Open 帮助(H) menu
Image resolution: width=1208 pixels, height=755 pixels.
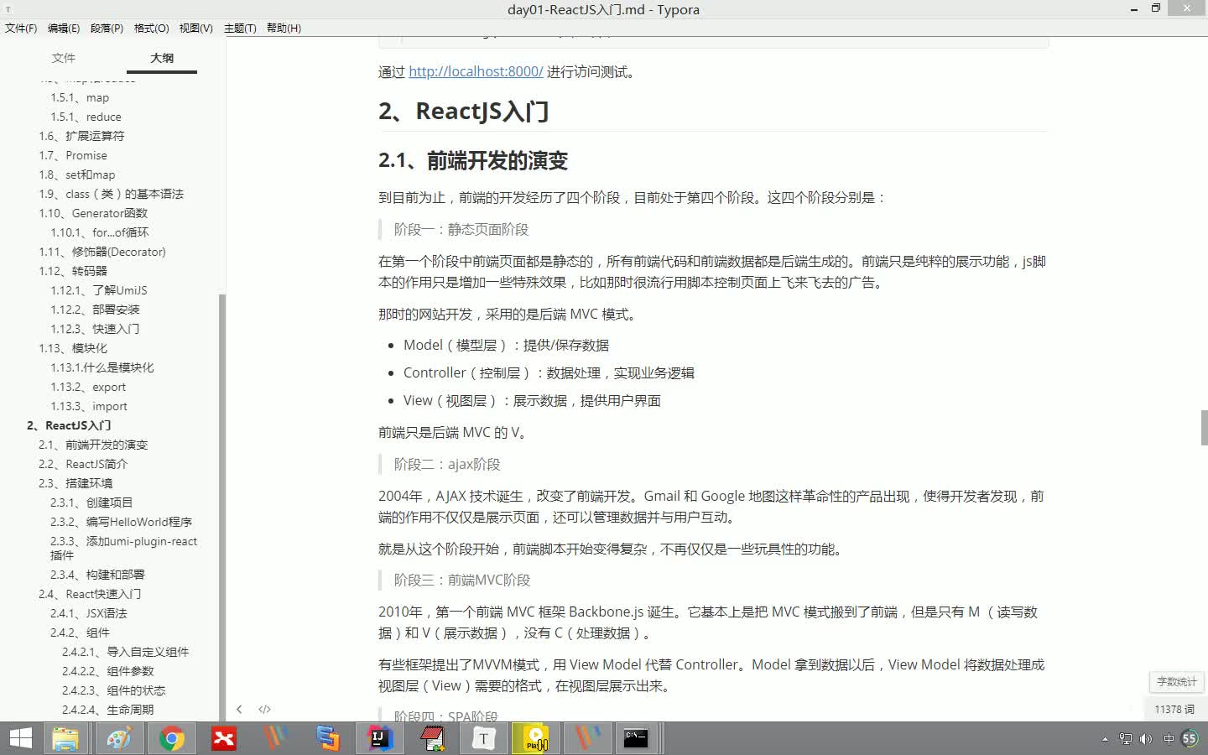284,28
